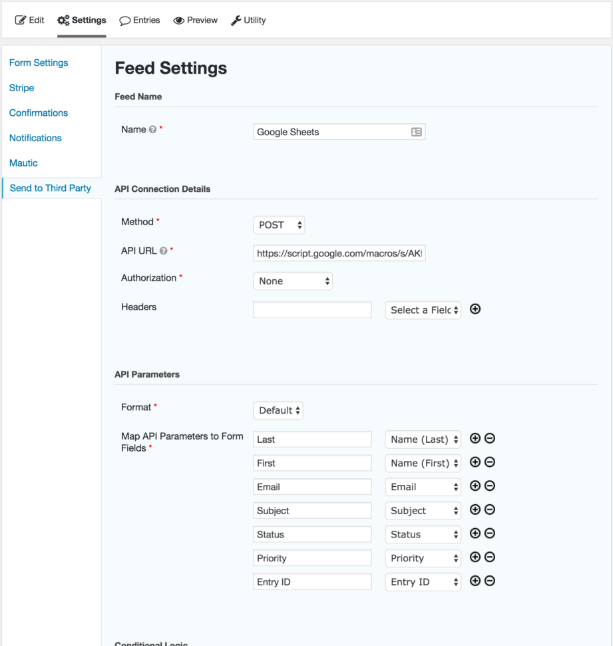
Task: Go to the Utility tab
Action: tap(248, 20)
